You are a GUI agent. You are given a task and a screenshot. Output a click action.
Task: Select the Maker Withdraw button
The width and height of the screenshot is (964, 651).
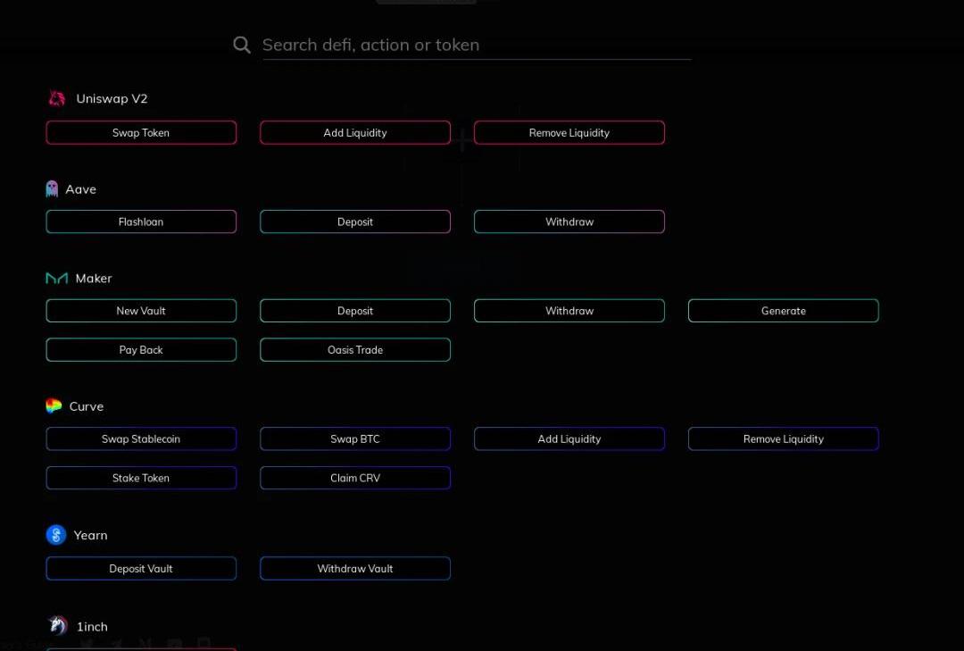(x=569, y=311)
